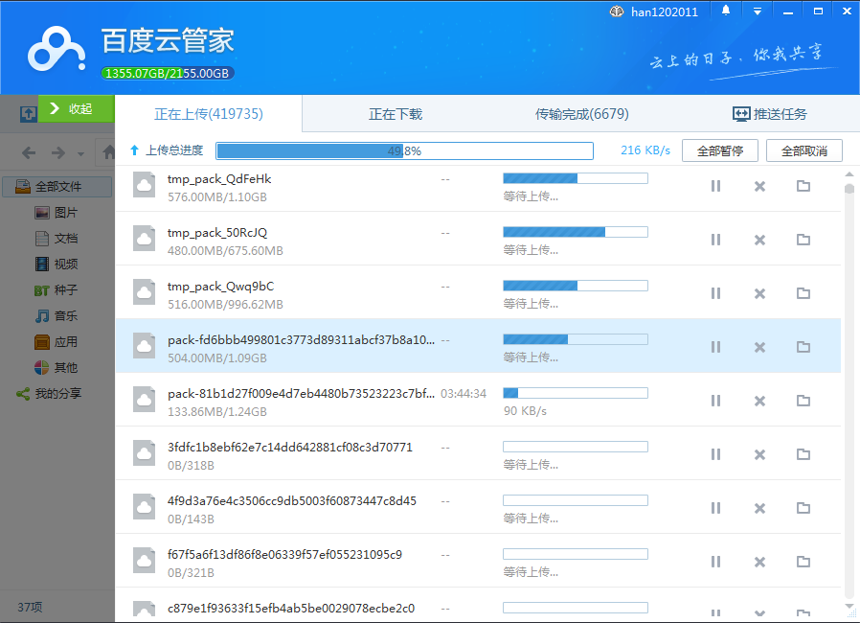Open folder for tmp_pack_Qwq9bC

(803, 293)
